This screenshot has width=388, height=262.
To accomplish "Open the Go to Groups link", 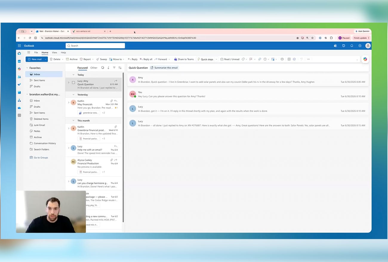I will 41,157.
